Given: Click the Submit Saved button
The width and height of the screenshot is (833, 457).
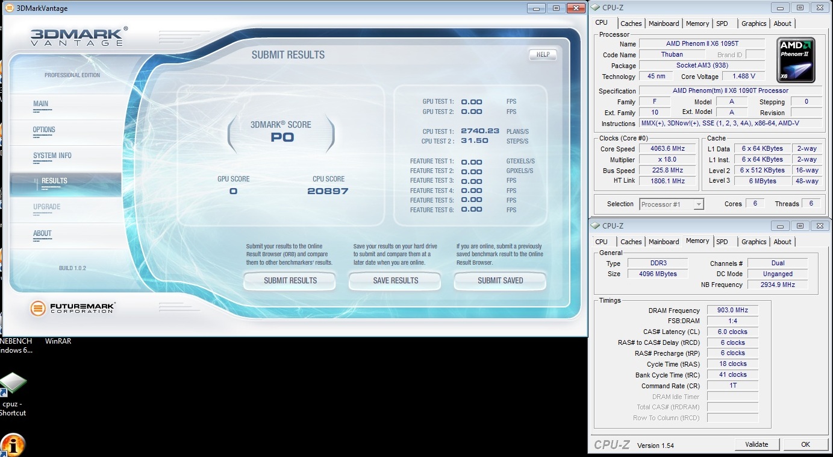Looking at the screenshot, I should click(x=500, y=281).
